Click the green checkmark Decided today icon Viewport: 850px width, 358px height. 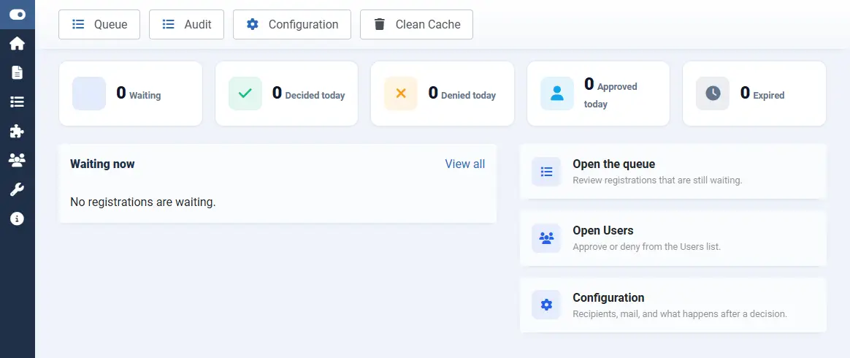click(245, 94)
